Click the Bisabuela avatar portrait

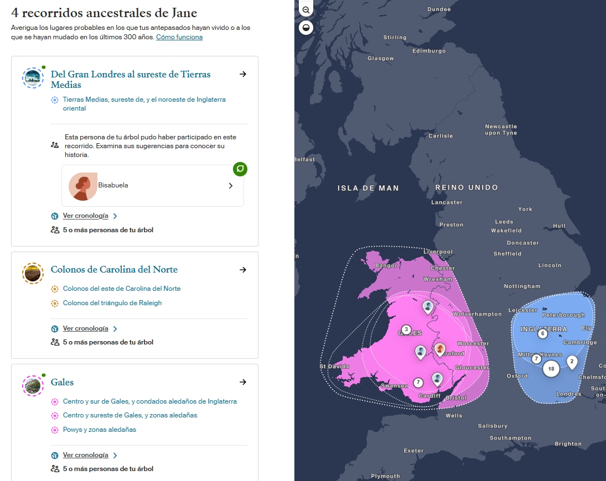(82, 186)
